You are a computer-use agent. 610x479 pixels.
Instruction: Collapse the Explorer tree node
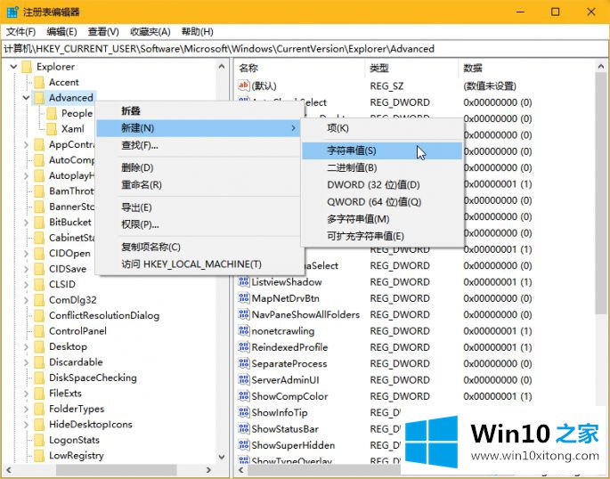(13, 67)
